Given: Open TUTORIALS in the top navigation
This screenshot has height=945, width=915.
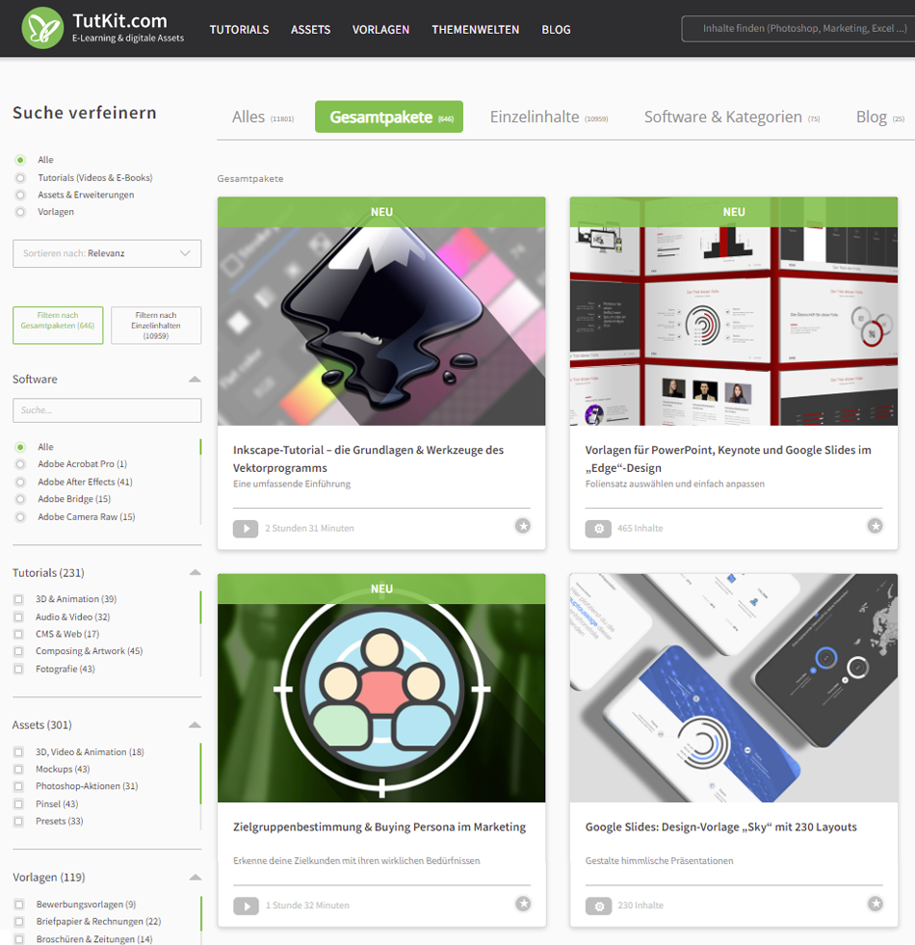Looking at the screenshot, I should click(239, 30).
